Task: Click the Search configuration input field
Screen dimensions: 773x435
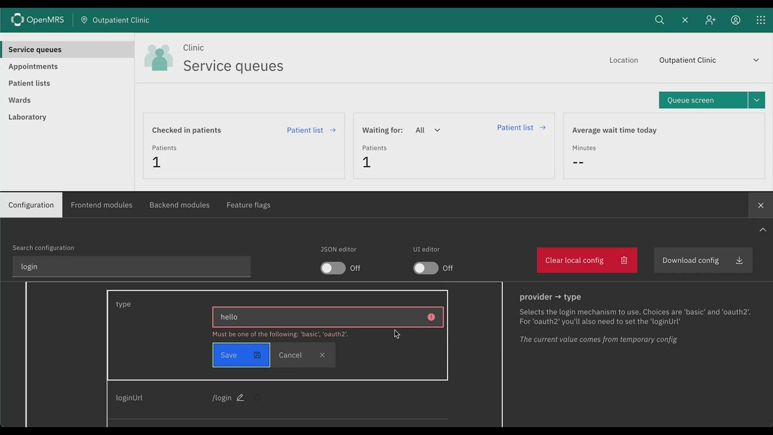Action: (132, 266)
